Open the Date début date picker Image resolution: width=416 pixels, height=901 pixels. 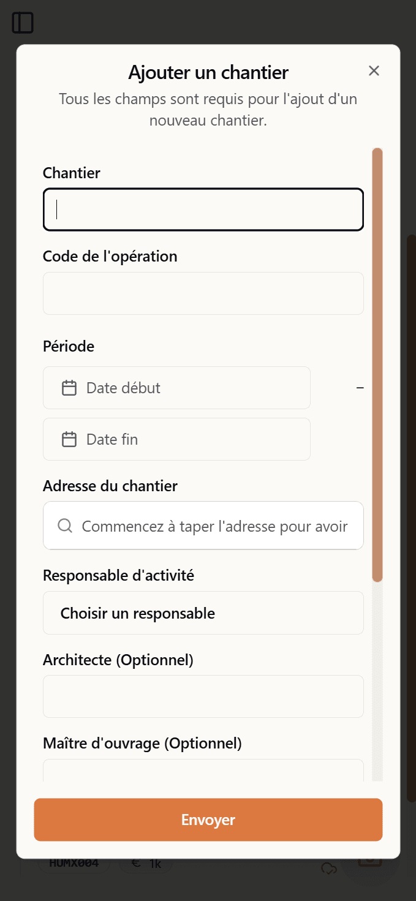[176, 387]
